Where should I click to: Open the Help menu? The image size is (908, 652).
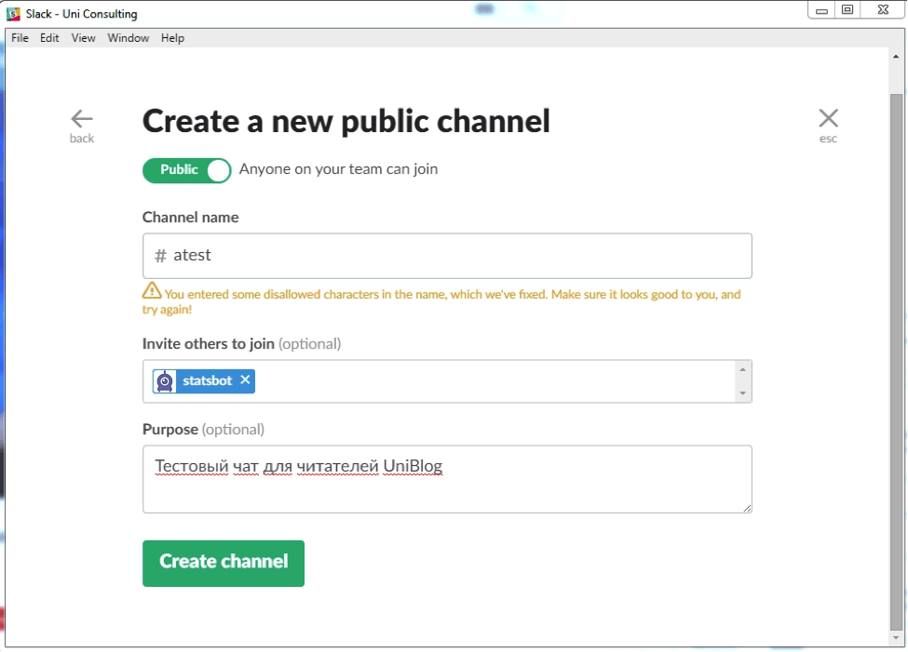tap(171, 38)
